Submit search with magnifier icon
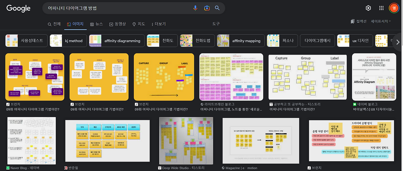 coord(217,8)
